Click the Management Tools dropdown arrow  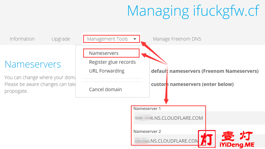point(135,39)
